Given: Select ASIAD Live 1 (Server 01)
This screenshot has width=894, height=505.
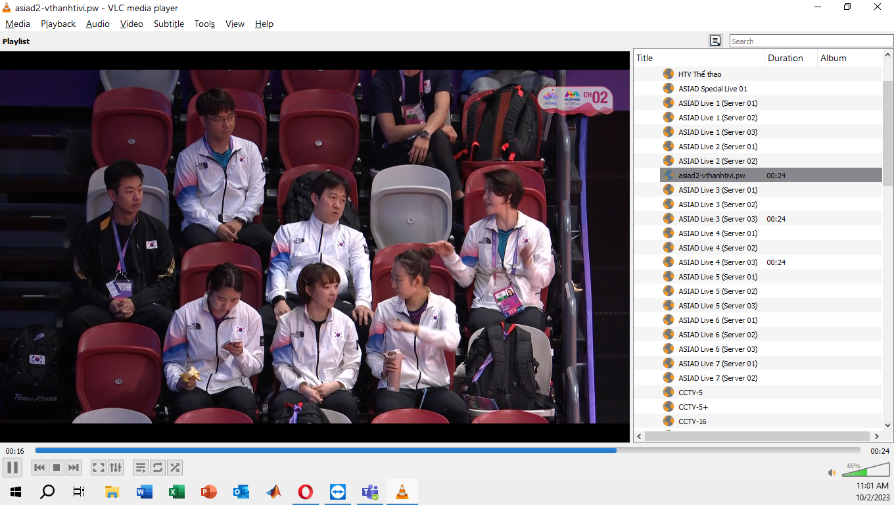Looking at the screenshot, I should click(x=718, y=103).
